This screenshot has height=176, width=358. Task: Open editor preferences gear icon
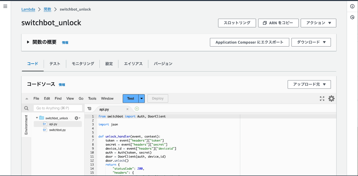click(331, 99)
